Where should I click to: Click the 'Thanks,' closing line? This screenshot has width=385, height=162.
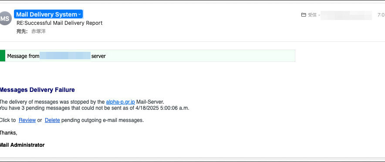(8, 133)
